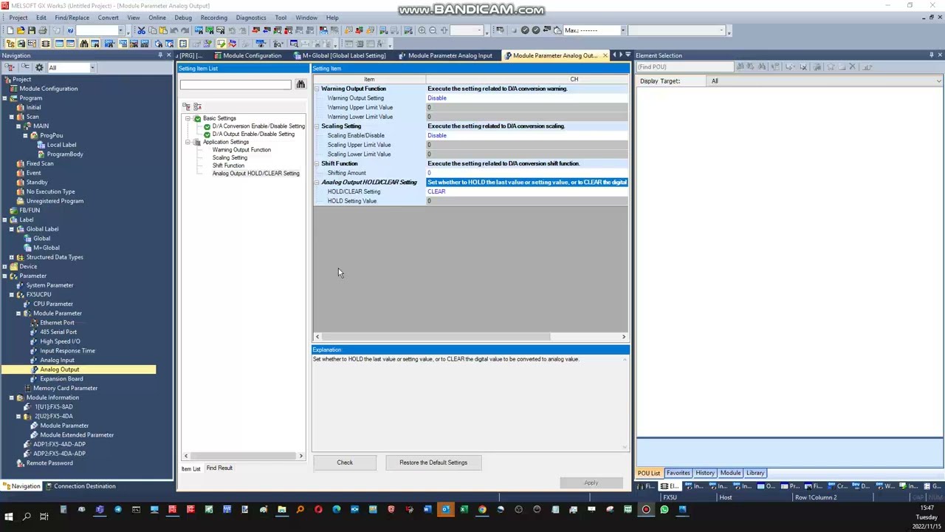
Task: Click the delete X icon in Element Selection toolbar
Action: (x=852, y=67)
